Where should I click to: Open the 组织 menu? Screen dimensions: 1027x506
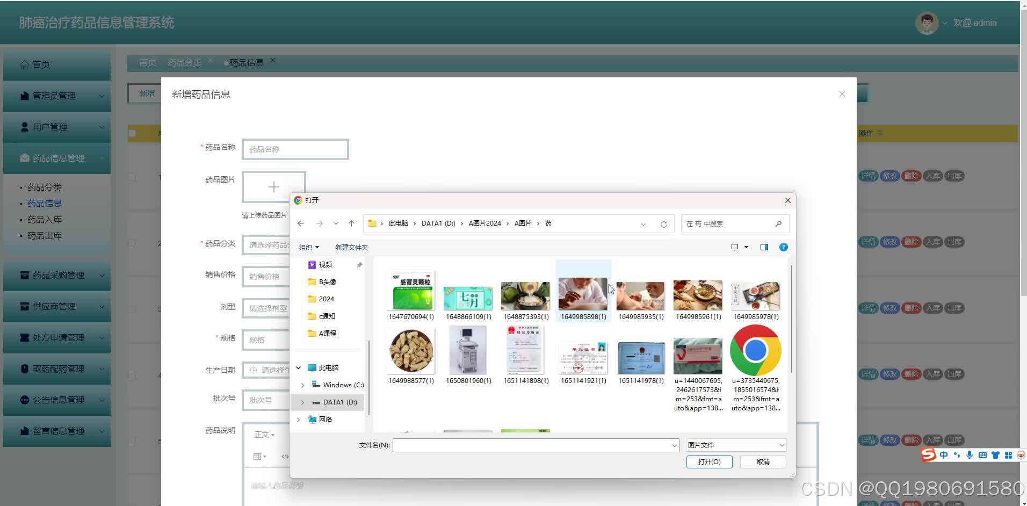(x=309, y=247)
